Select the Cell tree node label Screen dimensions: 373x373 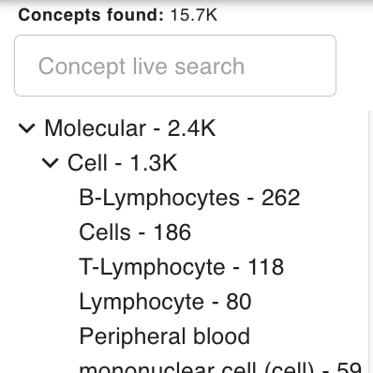tap(87, 163)
